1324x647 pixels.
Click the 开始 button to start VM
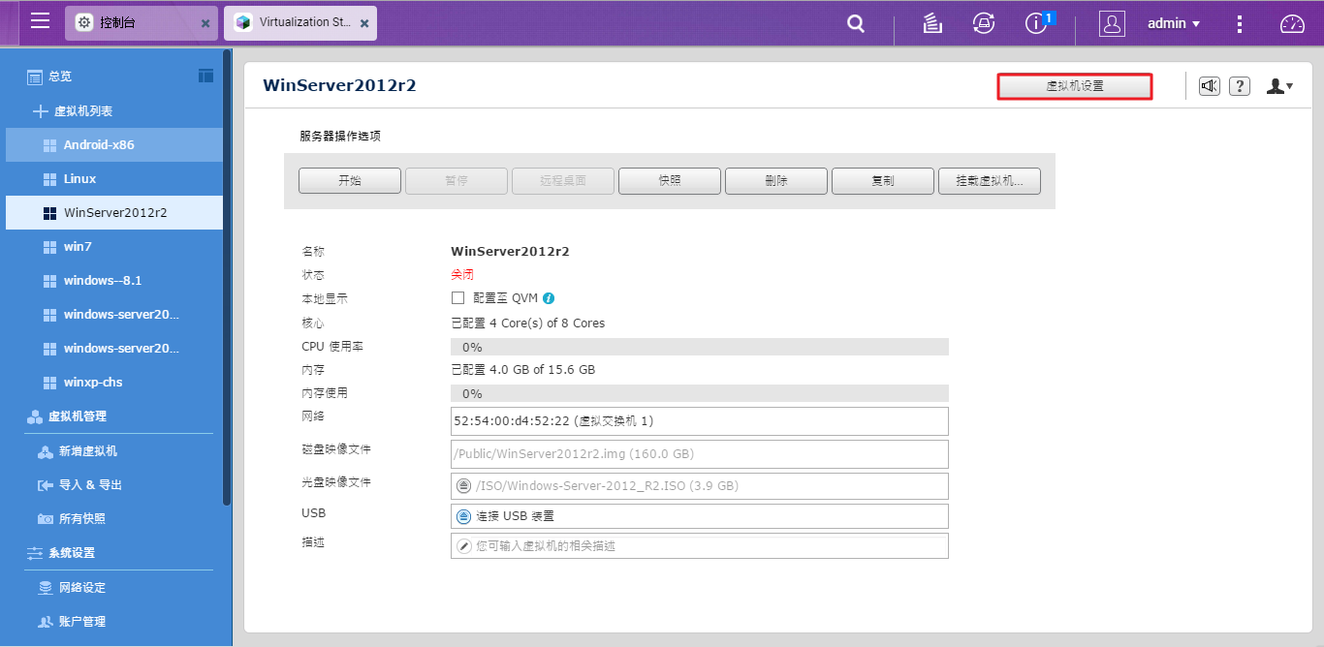(x=350, y=181)
